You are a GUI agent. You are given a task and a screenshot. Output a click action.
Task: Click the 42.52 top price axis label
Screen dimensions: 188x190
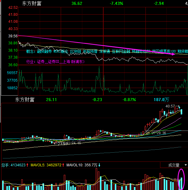click(13, 8)
